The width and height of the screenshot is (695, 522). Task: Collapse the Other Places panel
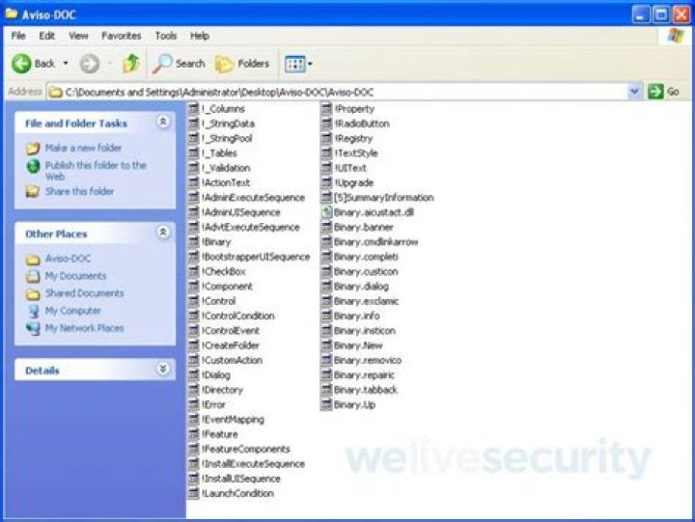[163, 233]
